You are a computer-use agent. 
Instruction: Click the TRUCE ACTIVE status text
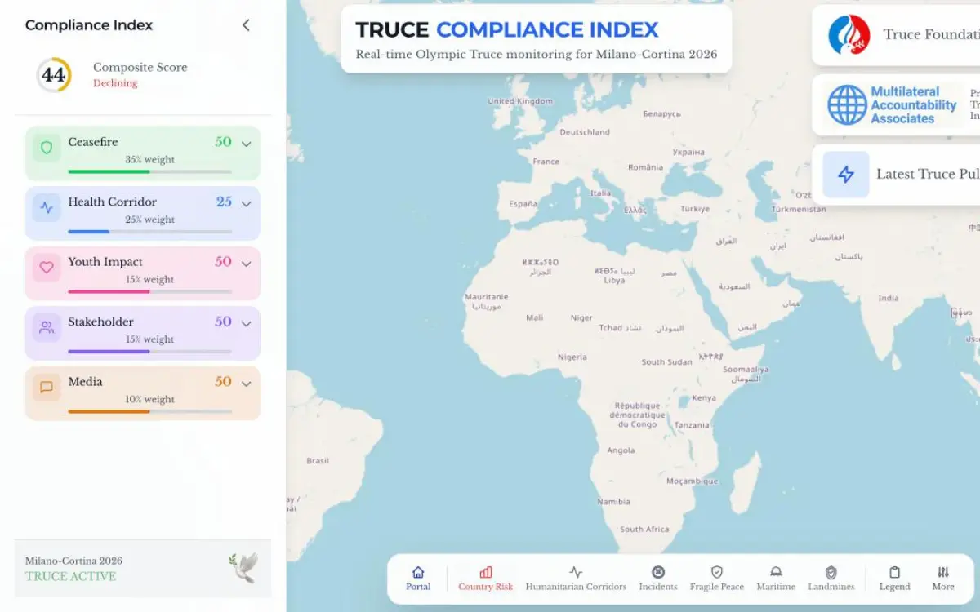(x=70, y=576)
